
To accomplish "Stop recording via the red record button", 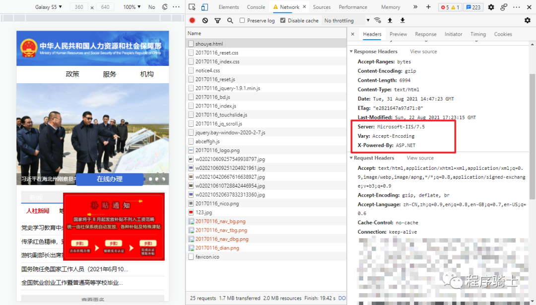I will [x=193, y=20].
